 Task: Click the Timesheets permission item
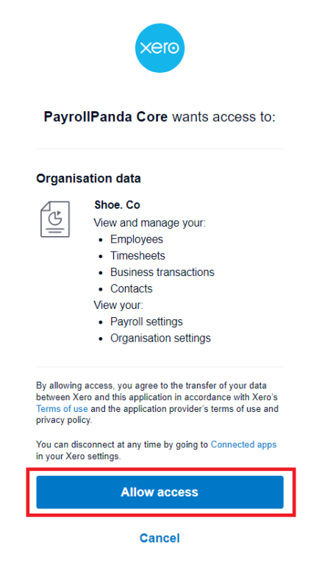(137, 256)
